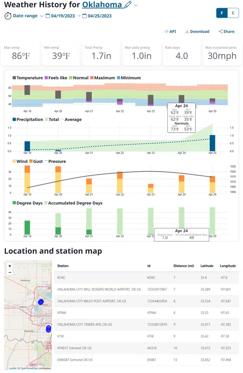Image resolution: width=243 pixels, height=373 pixels.
Task: Open the OpenStreetMap contributors link
Action: [x=35, y=368]
